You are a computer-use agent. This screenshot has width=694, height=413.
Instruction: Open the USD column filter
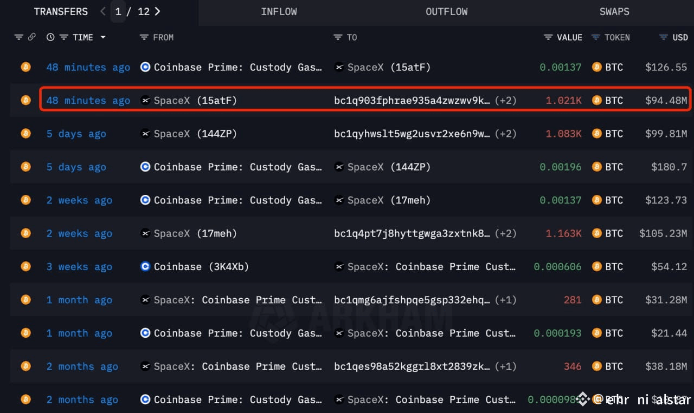pos(664,37)
